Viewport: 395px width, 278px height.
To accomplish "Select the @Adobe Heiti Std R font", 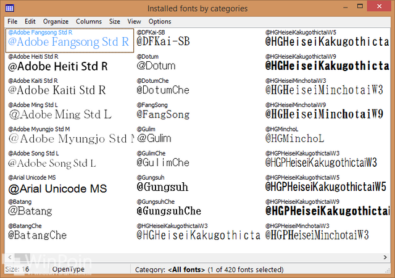I will (70, 65).
